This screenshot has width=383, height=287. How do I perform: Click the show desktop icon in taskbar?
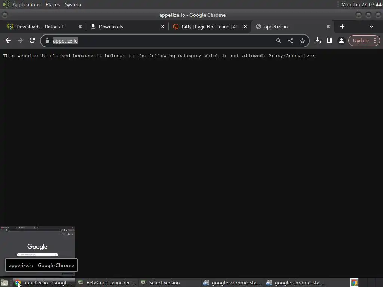(x=4, y=283)
